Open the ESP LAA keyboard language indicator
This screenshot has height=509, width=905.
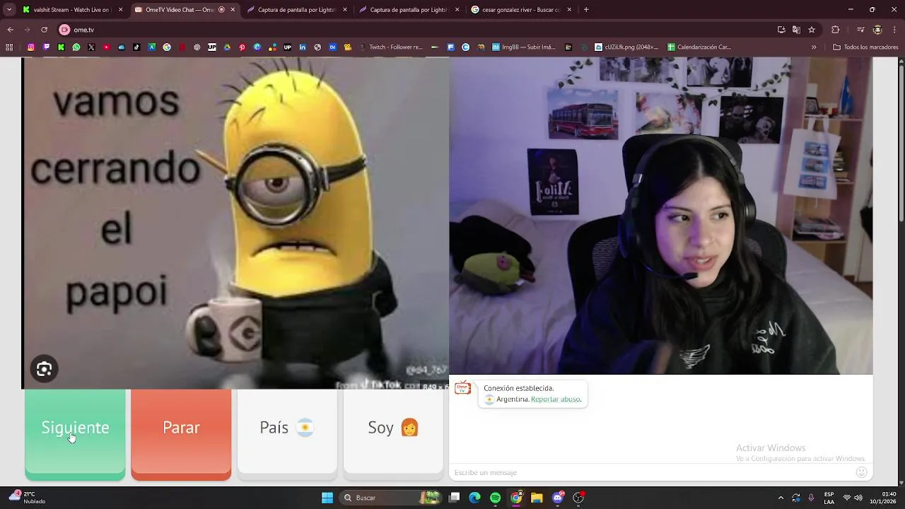click(829, 498)
